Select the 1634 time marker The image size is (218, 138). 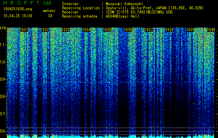87,30
